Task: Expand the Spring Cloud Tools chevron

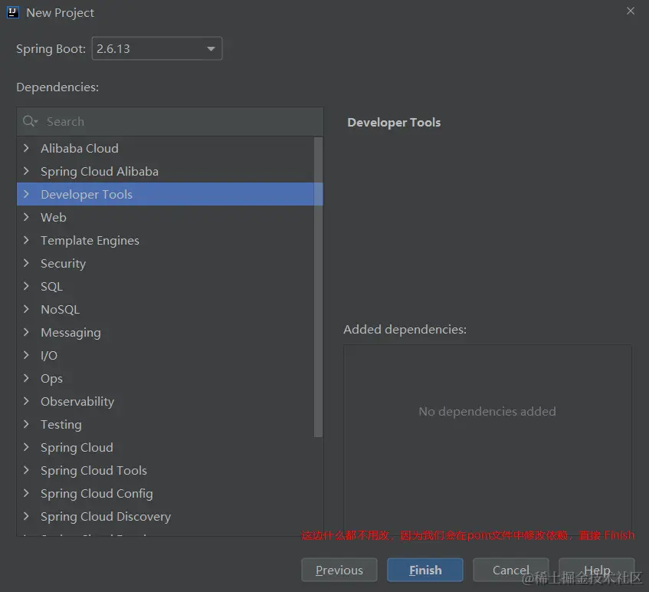Action: [x=26, y=470]
